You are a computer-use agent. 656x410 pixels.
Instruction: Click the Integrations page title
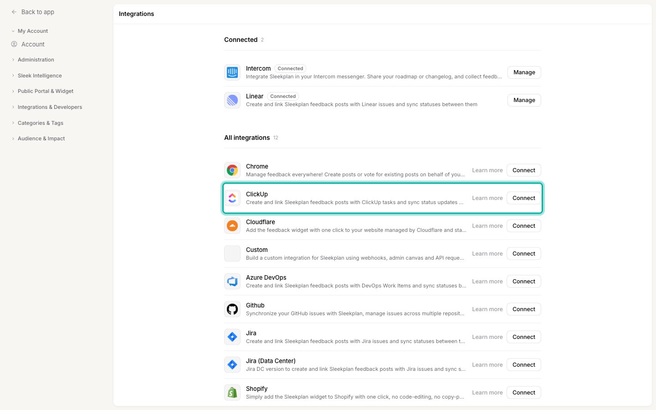tap(137, 14)
